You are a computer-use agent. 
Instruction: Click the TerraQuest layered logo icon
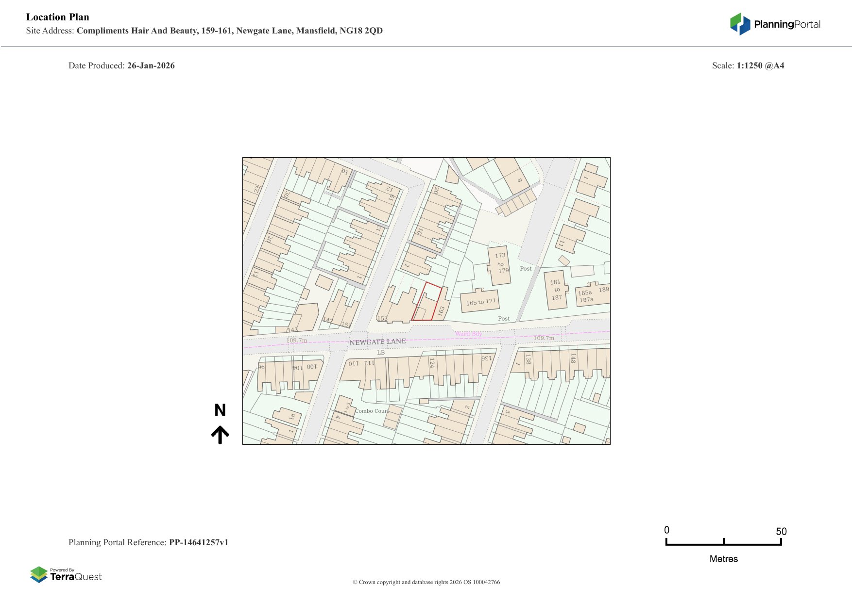click(x=39, y=574)
